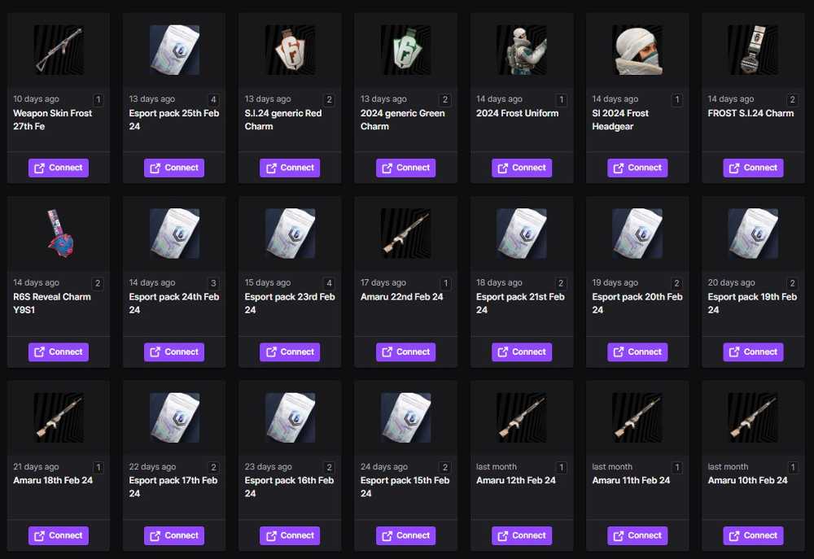The image size is (814, 559).
Task: Click the R6S Reveal Charm Y9S1 icon
Action: [x=59, y=234]
